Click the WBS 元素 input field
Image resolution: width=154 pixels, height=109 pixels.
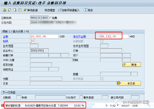pos(51,60)
